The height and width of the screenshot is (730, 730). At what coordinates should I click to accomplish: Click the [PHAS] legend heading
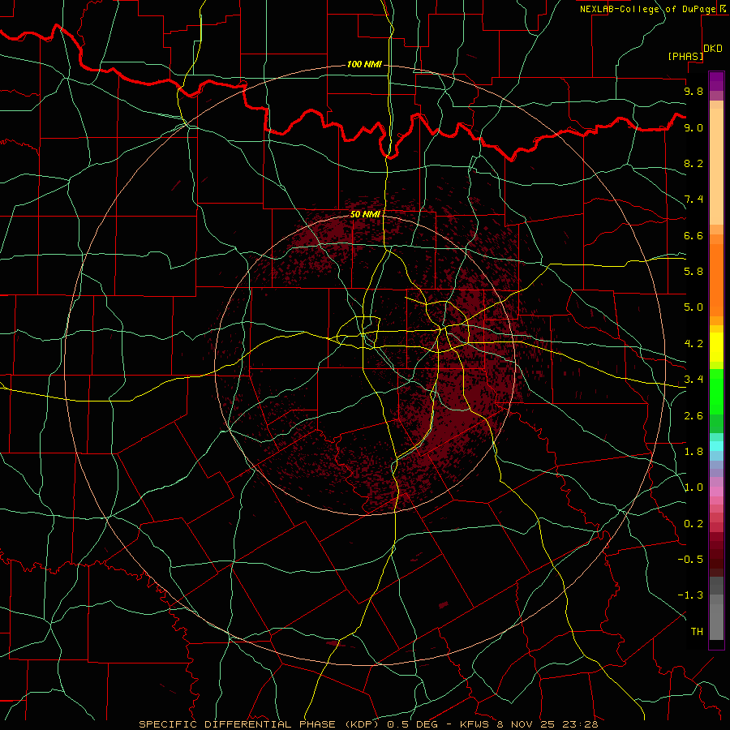point(685,56)
